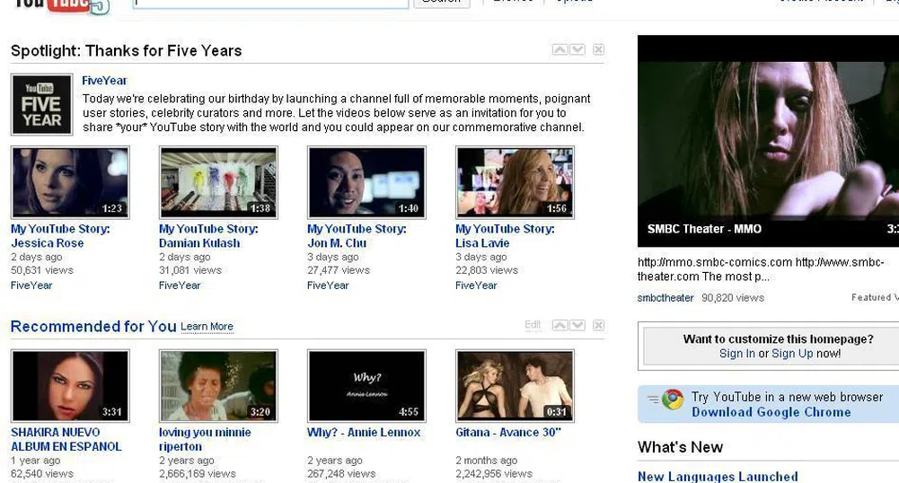Click 2,666,169 views text under minnie riperton
Viewport: 899px width, 483px height.
tap(198, 474)
